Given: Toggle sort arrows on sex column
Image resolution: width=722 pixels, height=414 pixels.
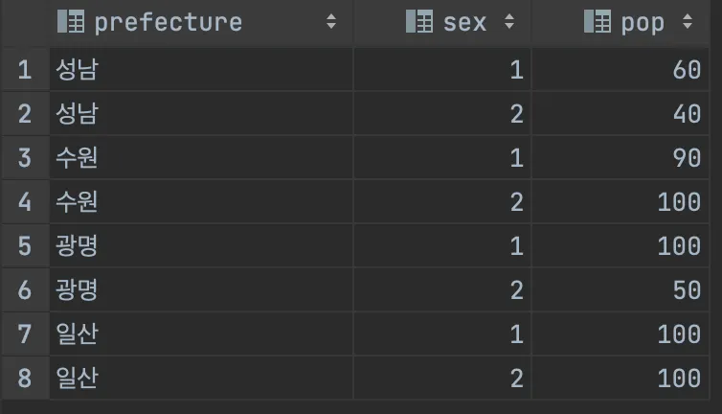Looking at the screenshot, I should pos(509,22).
